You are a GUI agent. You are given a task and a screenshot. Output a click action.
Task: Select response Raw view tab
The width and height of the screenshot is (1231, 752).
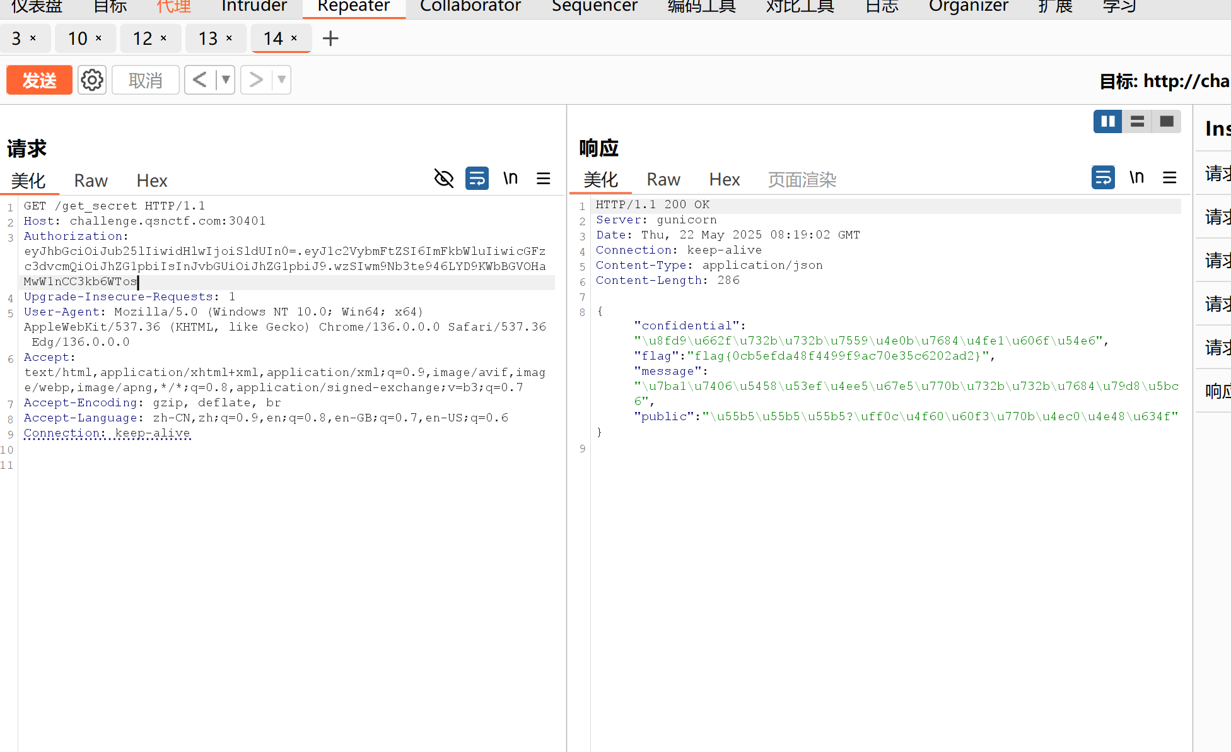663,180
